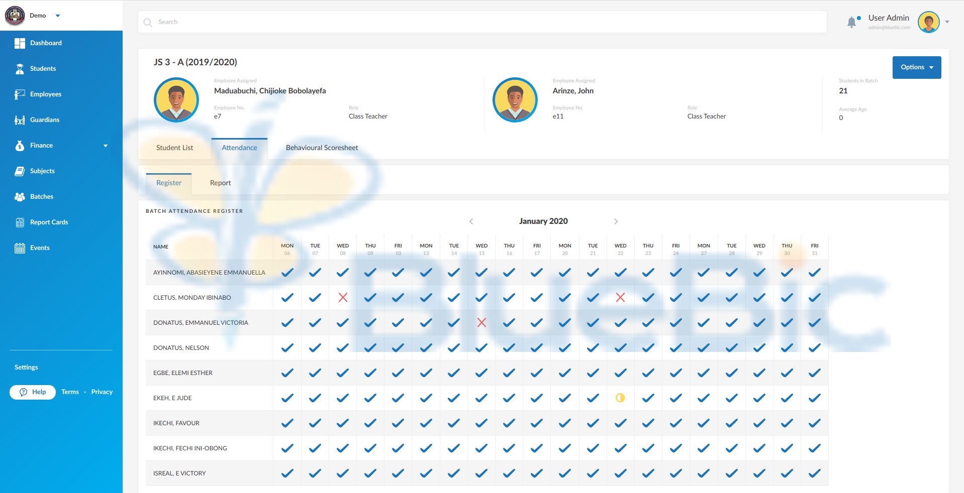The width and height of the screenshot is (964, 493).
Task: Open Batches via its group icon
Action: tap(20, 197)
